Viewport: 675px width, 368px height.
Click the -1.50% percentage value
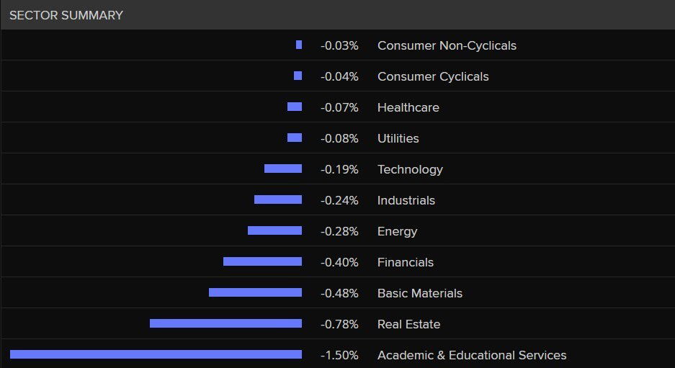pyautogui.click(x=339, y=355)
